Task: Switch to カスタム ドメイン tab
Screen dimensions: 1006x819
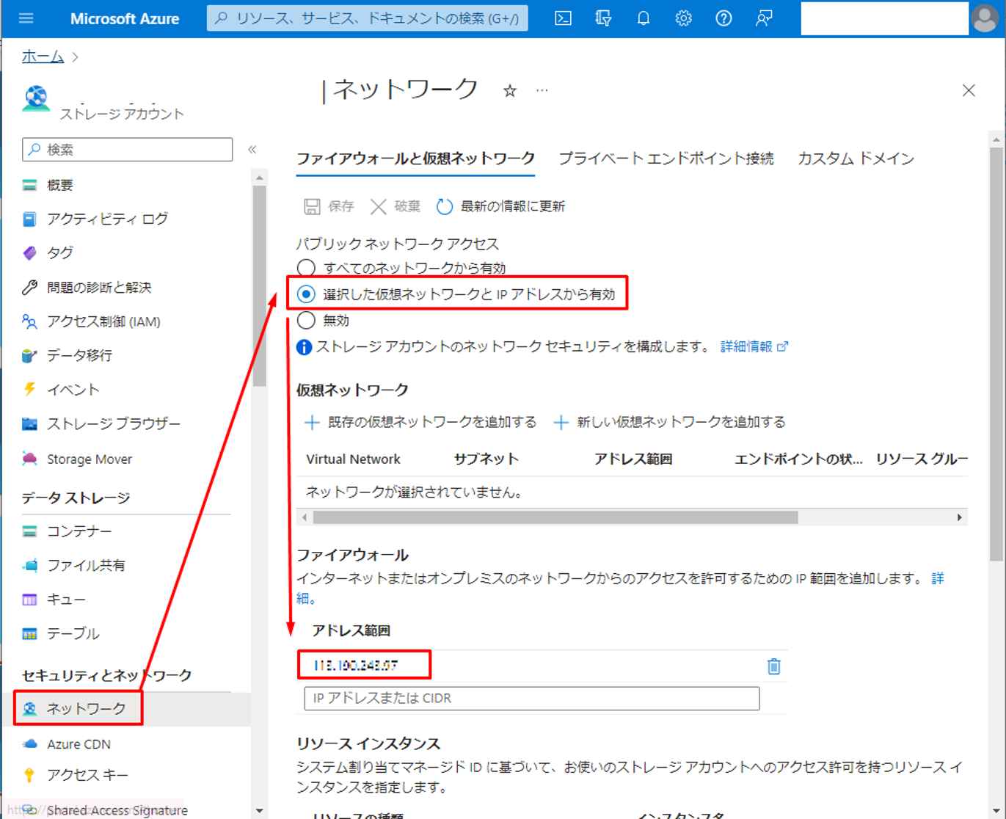Action: coord(856,159)
